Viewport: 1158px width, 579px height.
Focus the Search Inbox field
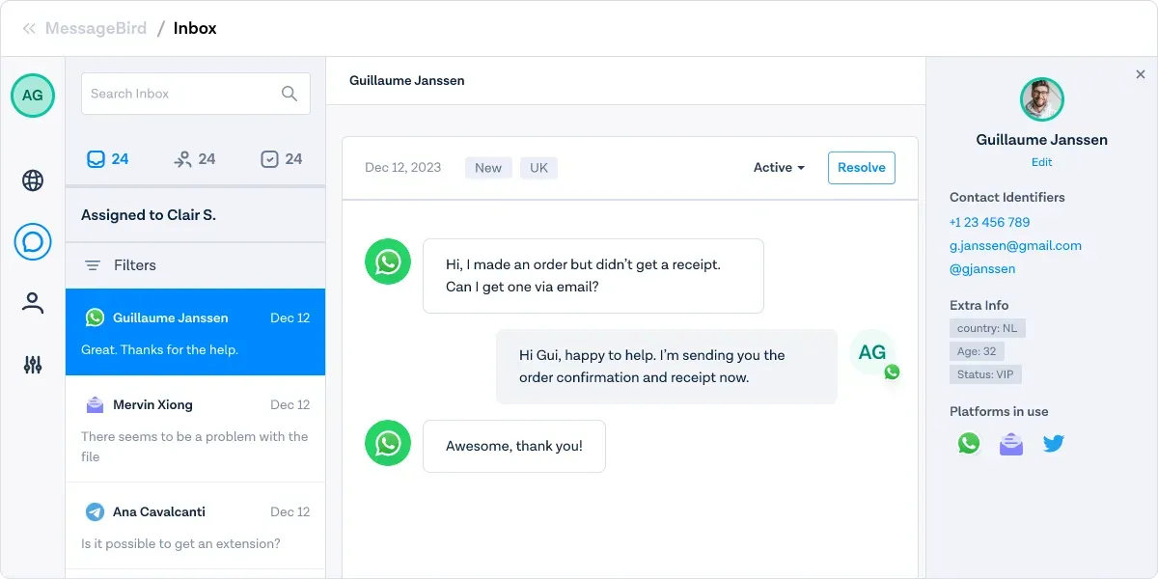click(179, 94)
